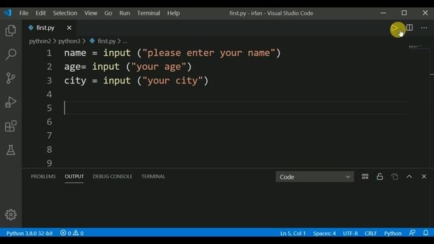Open the notifications bell
Viewport: 434px width, 244px height.
[426, 233]
